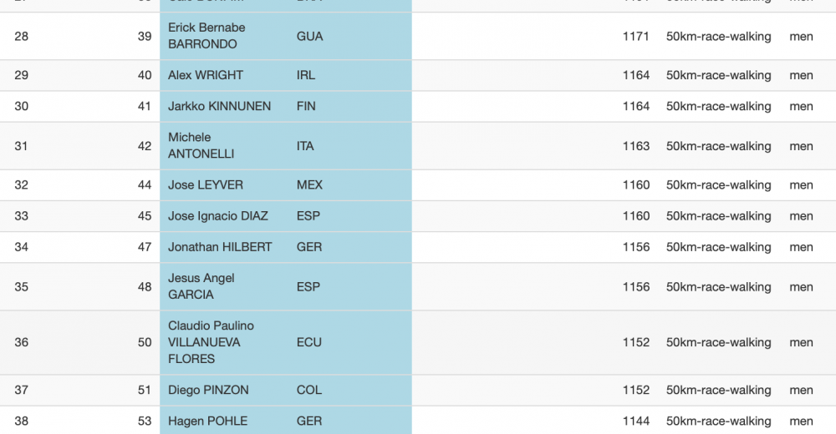Click rank 28 cell

(x=22, y=36)
